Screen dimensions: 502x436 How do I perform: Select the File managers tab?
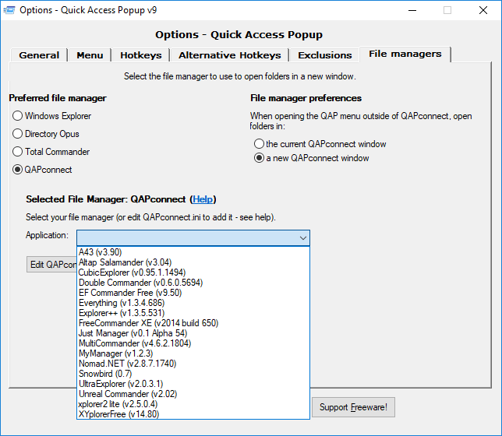[405, 54]
